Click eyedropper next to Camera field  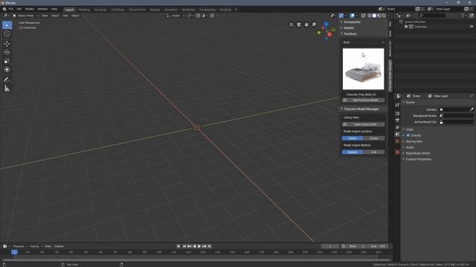coord(472,110)
